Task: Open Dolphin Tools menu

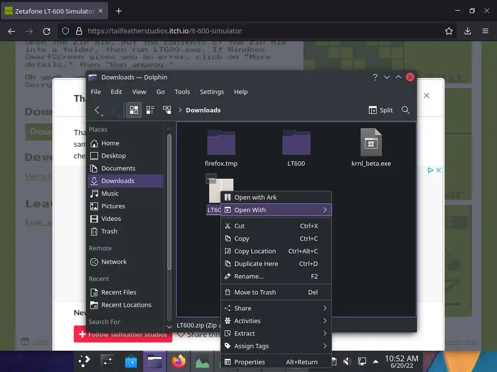Action: click(182, 92)
